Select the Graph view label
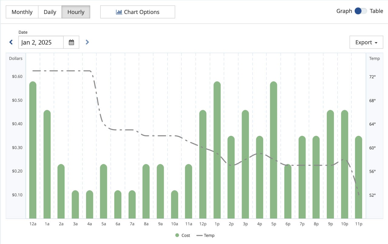Screen dimensions: 388x244 tap(344, 11)
